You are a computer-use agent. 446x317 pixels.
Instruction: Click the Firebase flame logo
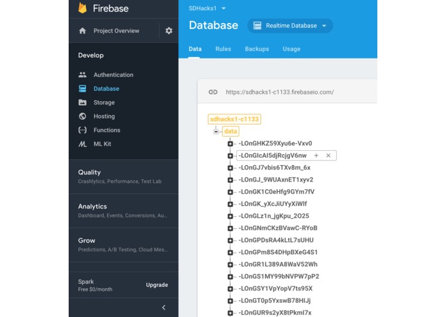pyautogui.click(x=83, y=8)
